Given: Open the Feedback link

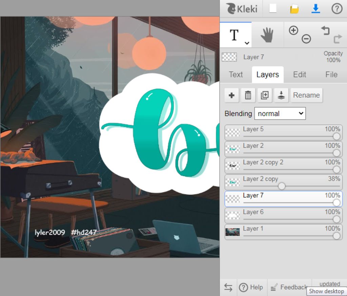Looking at the screenshot, I should [x=289, y=288].
